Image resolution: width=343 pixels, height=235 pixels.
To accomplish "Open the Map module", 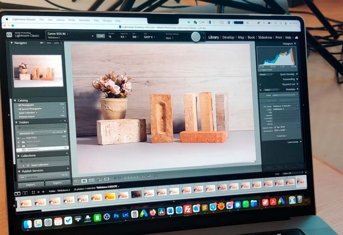I will click(x=241, y=37).
